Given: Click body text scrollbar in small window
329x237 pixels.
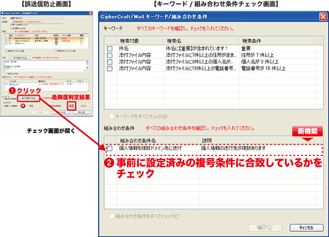Looking at the screenshot, I should [88, 65].
